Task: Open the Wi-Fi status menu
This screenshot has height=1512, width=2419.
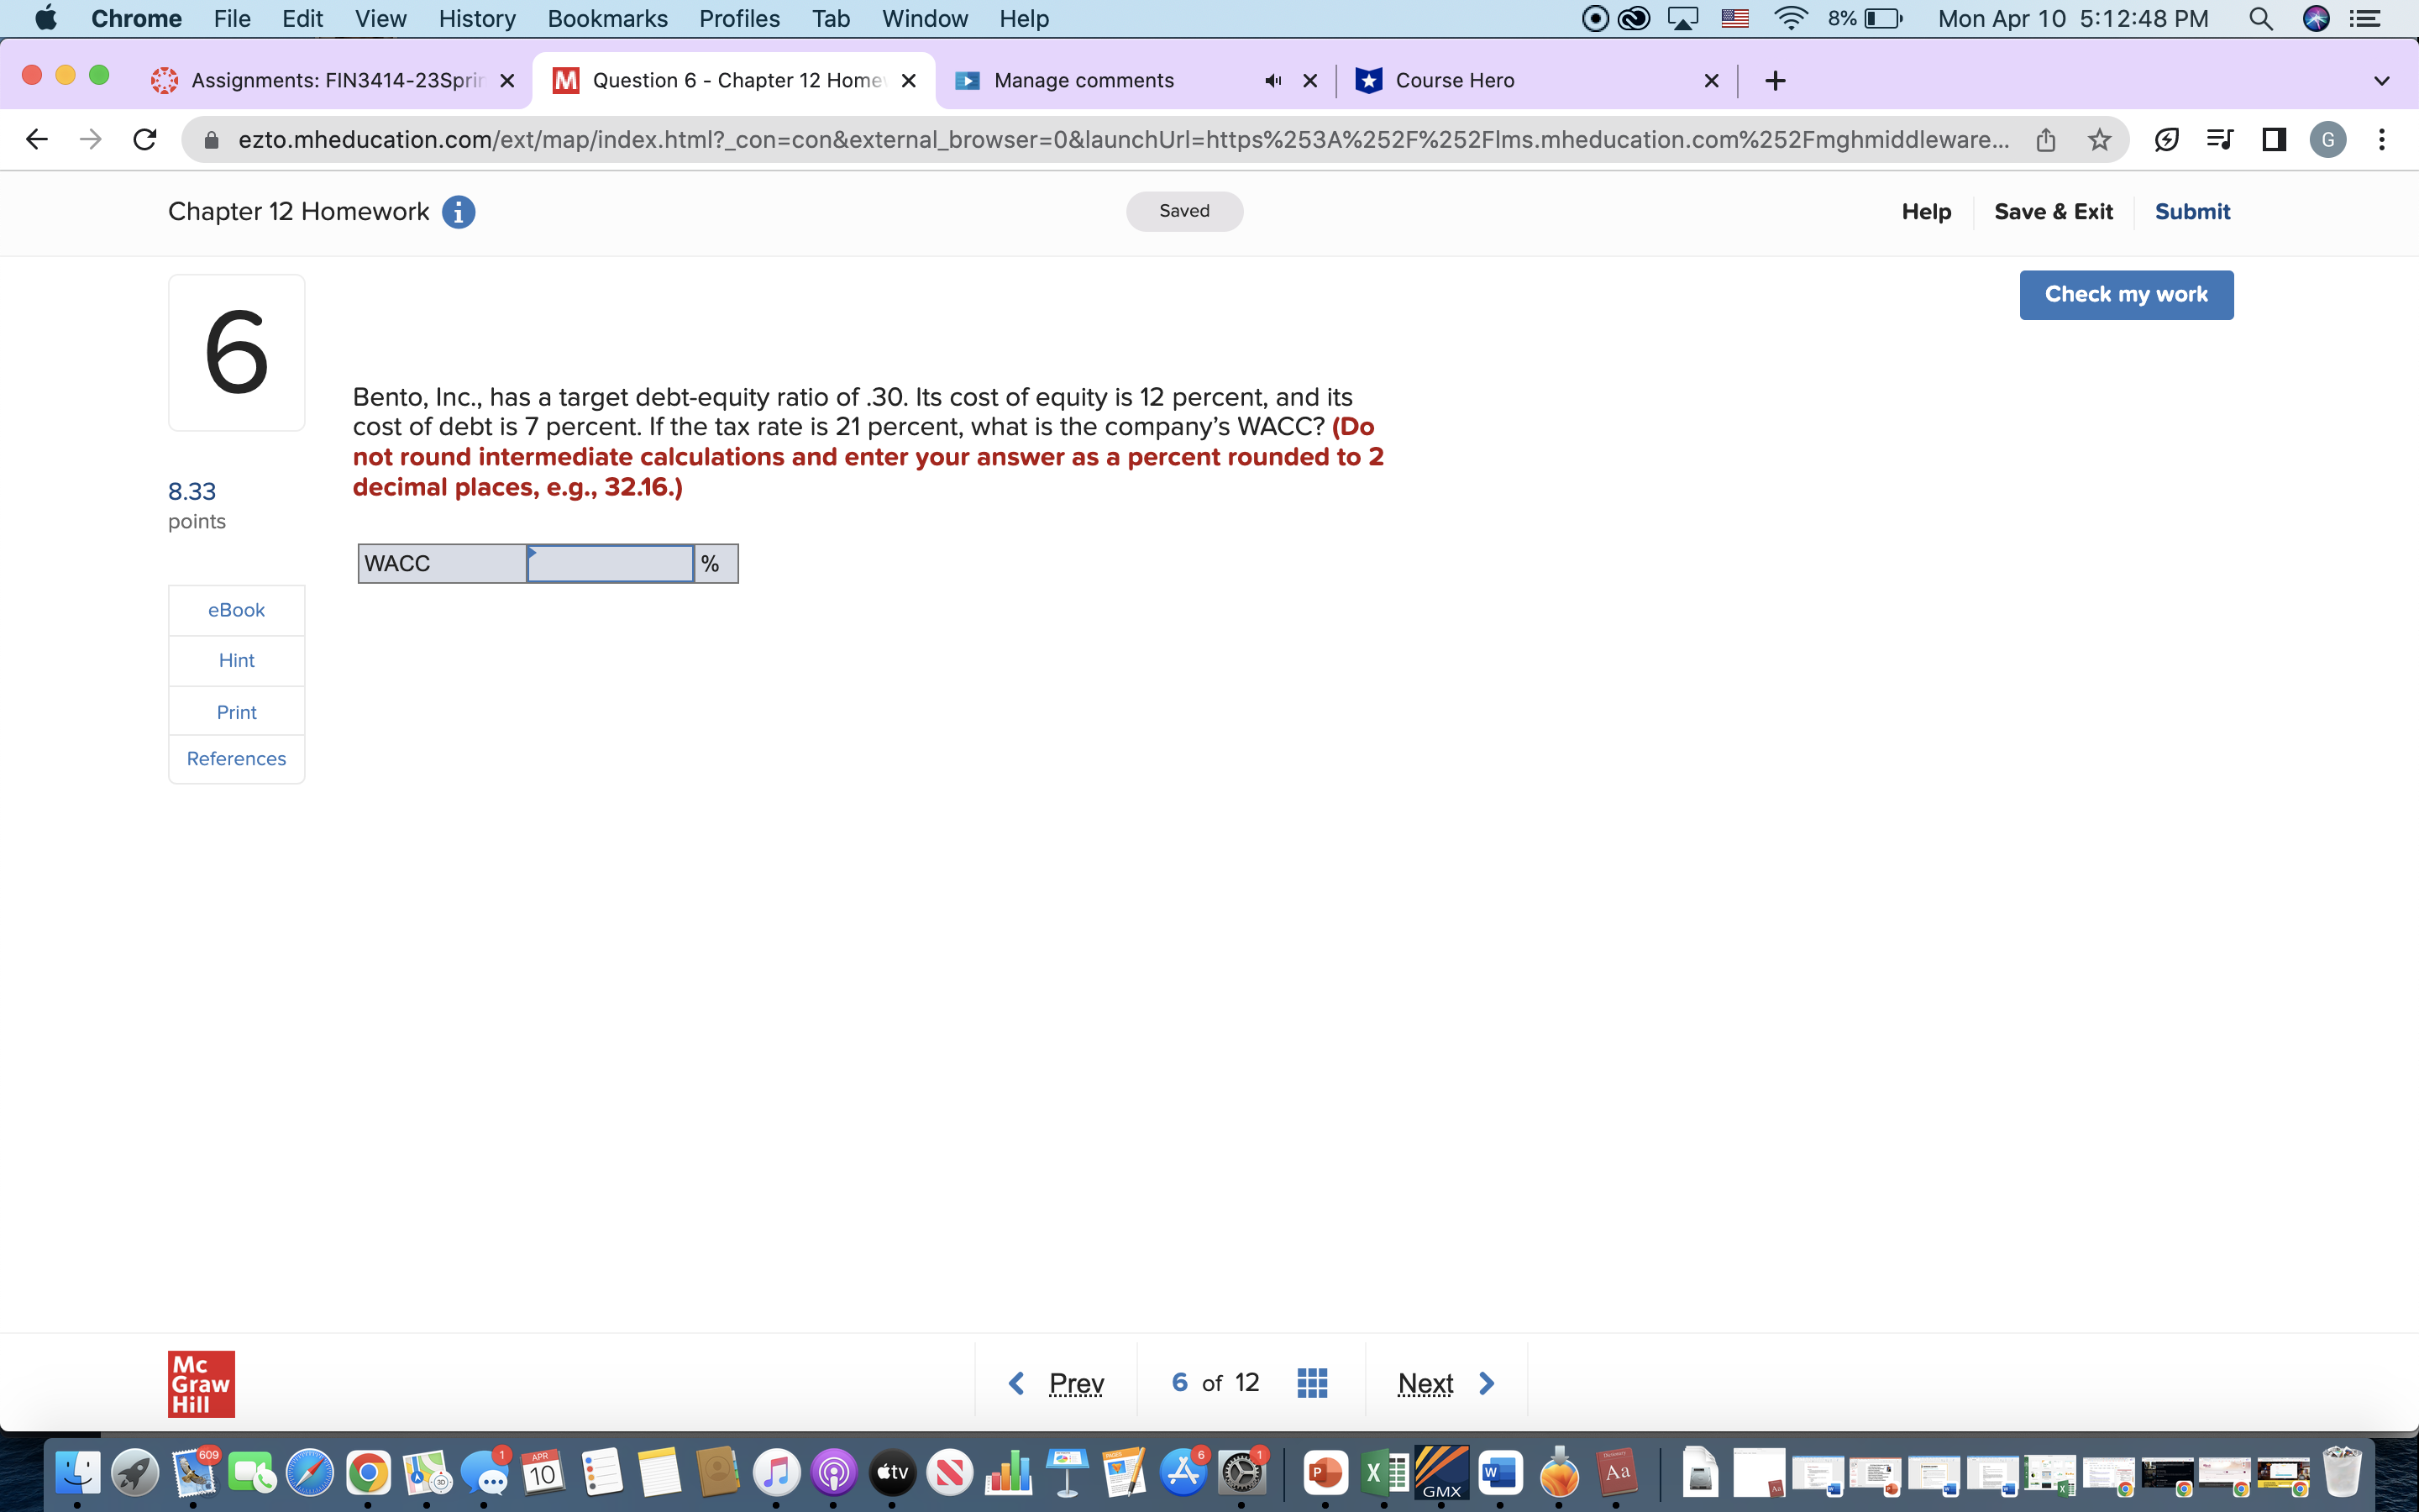Action: 1790,18
